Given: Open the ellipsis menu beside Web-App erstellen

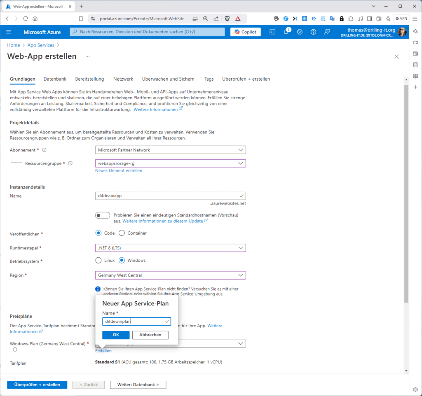Looking at the screenshot, I should coord(87,56).
